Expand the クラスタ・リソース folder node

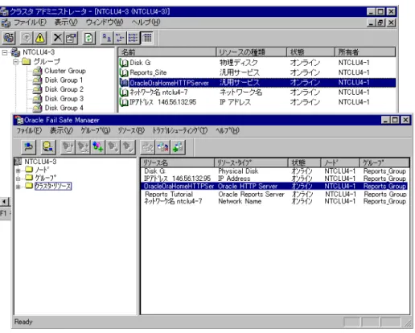18,187
